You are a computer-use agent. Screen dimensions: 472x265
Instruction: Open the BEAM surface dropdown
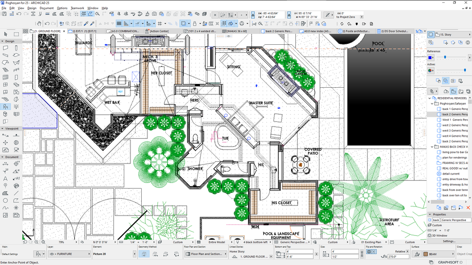click(x=438, y=254)
